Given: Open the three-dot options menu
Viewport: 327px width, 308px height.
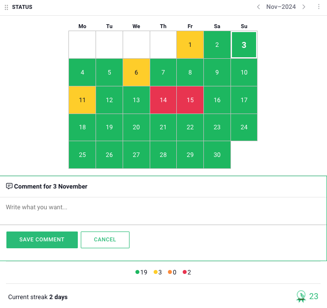Looking at the screenshot, I should 319,7.
